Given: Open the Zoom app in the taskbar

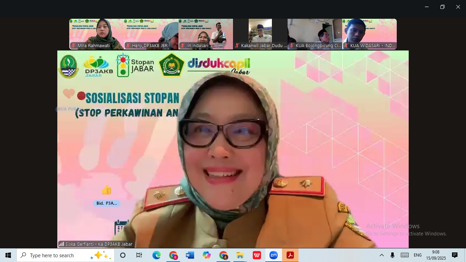Looking at the screenshot, I should coord(273,255).
